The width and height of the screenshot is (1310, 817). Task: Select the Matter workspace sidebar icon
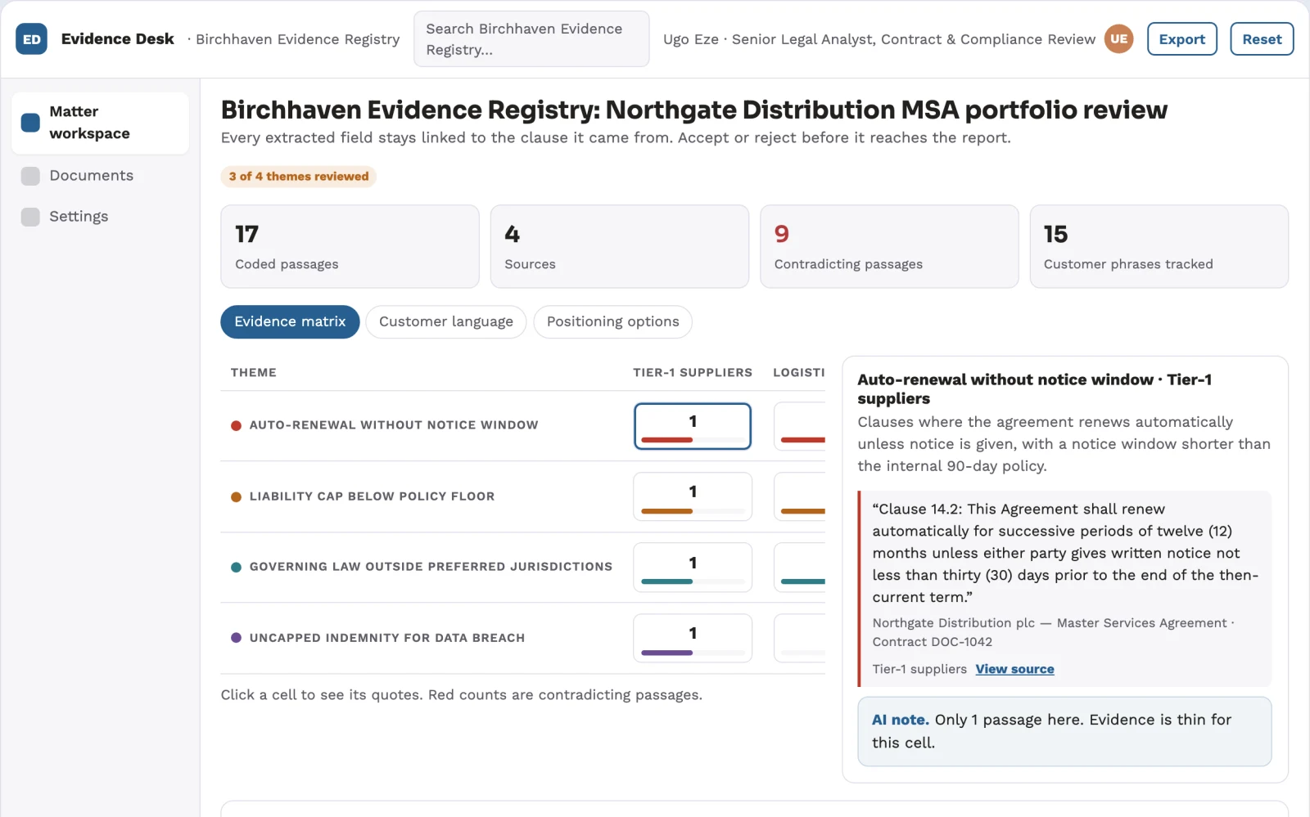30,123
